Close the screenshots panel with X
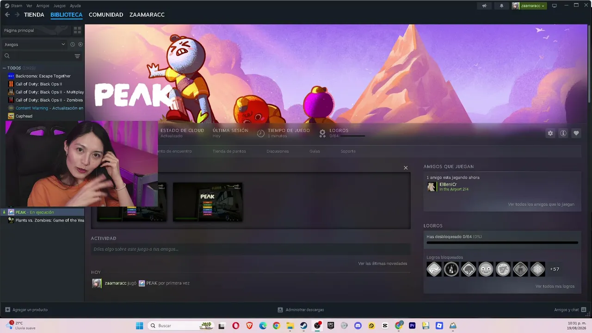The image size is (592, 333). click(x=406, y=168)
